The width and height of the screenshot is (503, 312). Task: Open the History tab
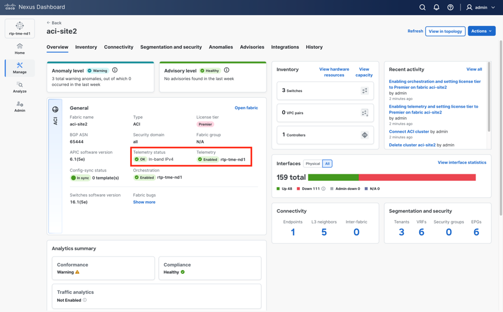(x=314, y=47)
